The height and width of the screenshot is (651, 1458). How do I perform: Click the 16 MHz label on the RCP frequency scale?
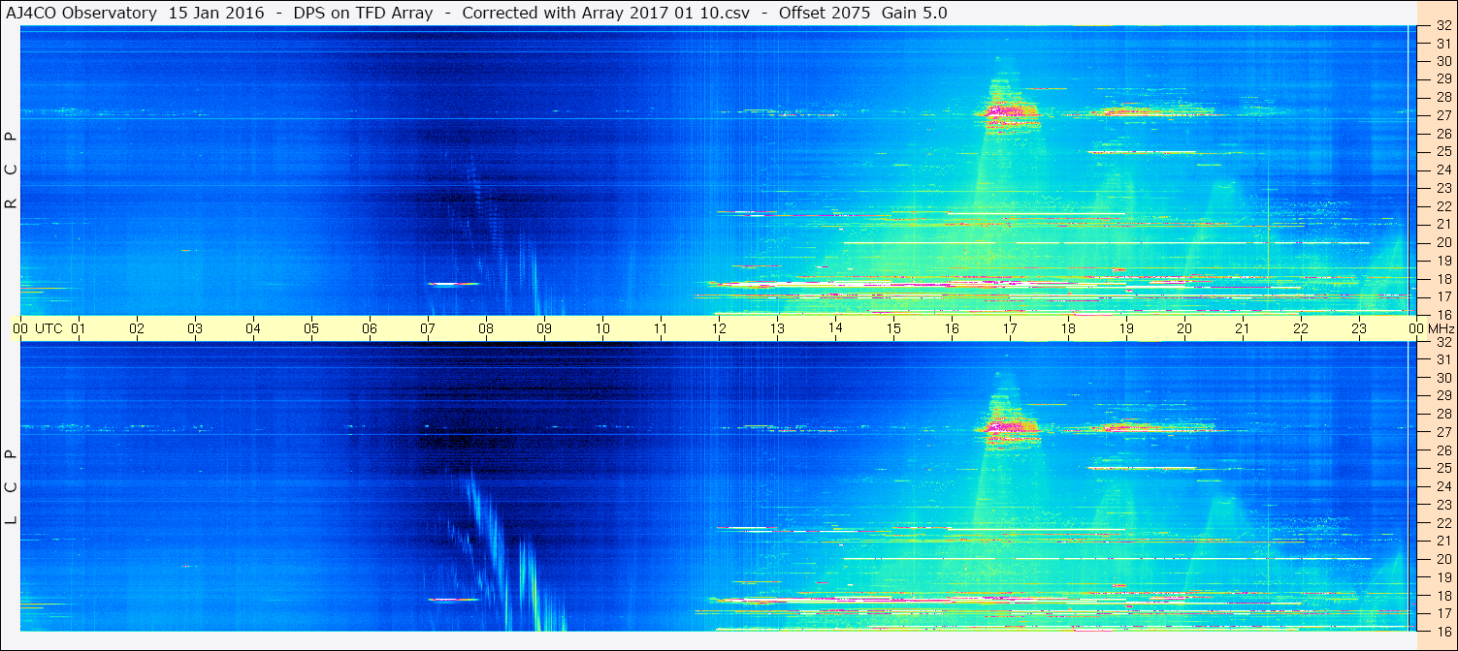coord(1443,314)
